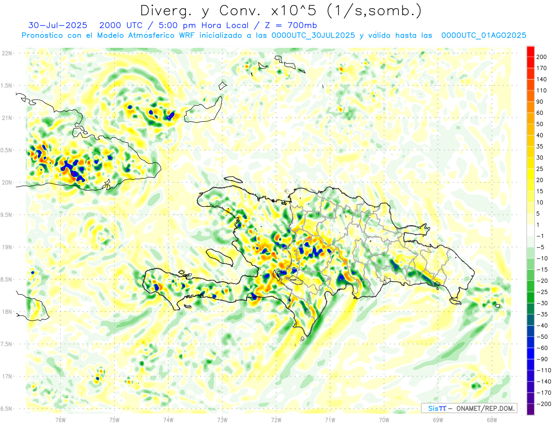Click the 8.5N latitude label
The height and width of the screenshot is (426, 552).
tap(6, 279)
